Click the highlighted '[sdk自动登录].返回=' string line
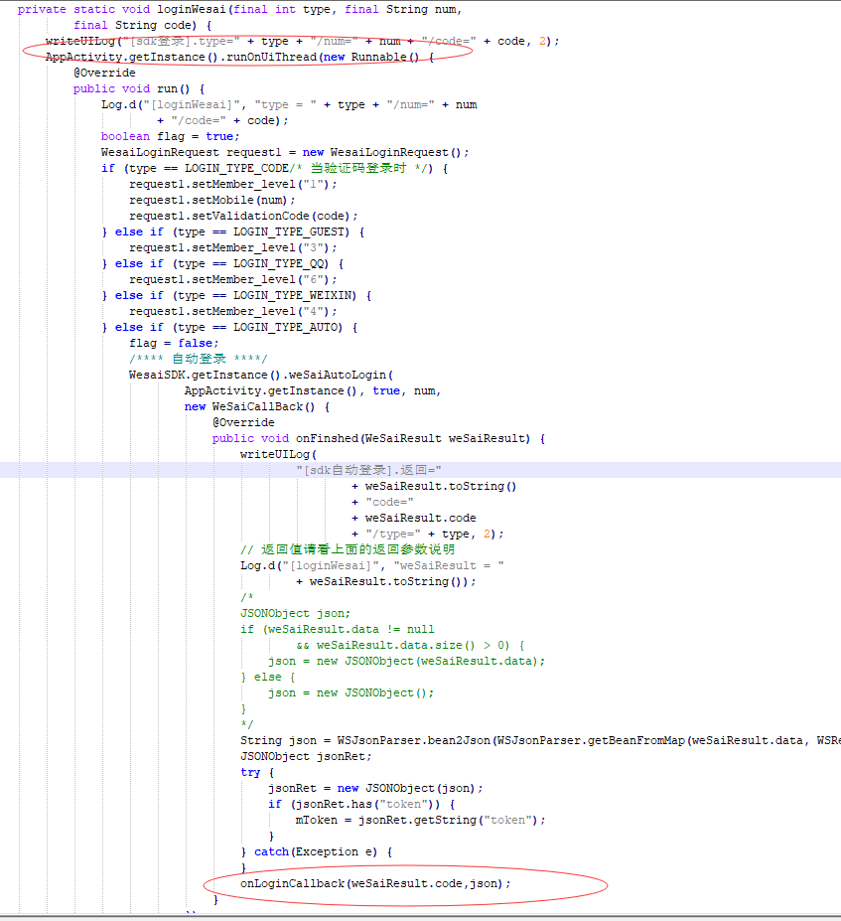The image size is (841, 921). (x=368, y=469)
